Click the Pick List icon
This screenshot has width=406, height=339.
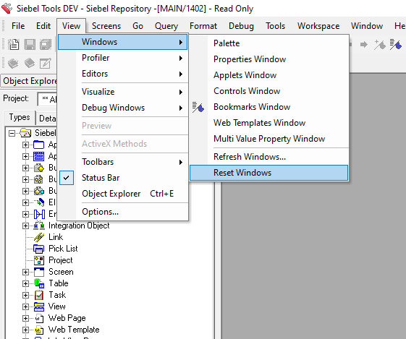[39, 249]
